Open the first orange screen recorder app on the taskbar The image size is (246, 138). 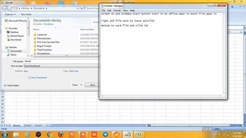pyautogui.click(x=72, y=135)
